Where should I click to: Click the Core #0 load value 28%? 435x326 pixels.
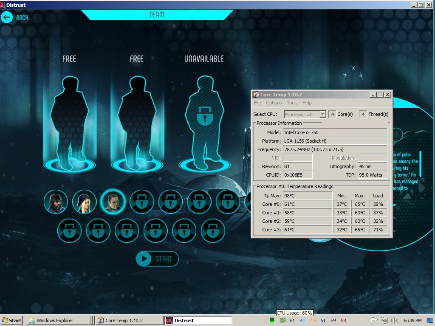pyautogui.click(x=378, y=204)
